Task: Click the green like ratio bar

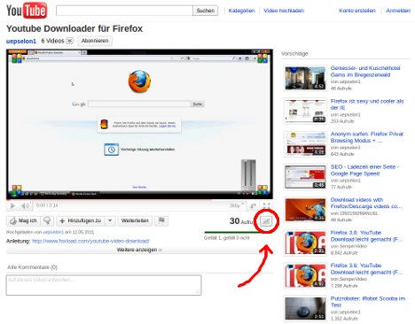Action: pyautogui.click(x=232, y=232)
